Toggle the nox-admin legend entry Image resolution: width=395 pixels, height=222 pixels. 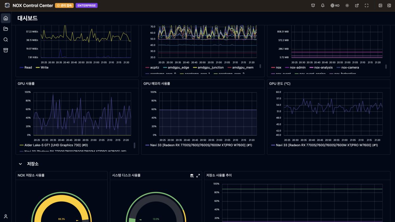[x=295, y=67]
